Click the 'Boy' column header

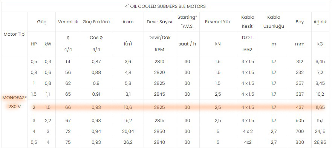point(300,22)
